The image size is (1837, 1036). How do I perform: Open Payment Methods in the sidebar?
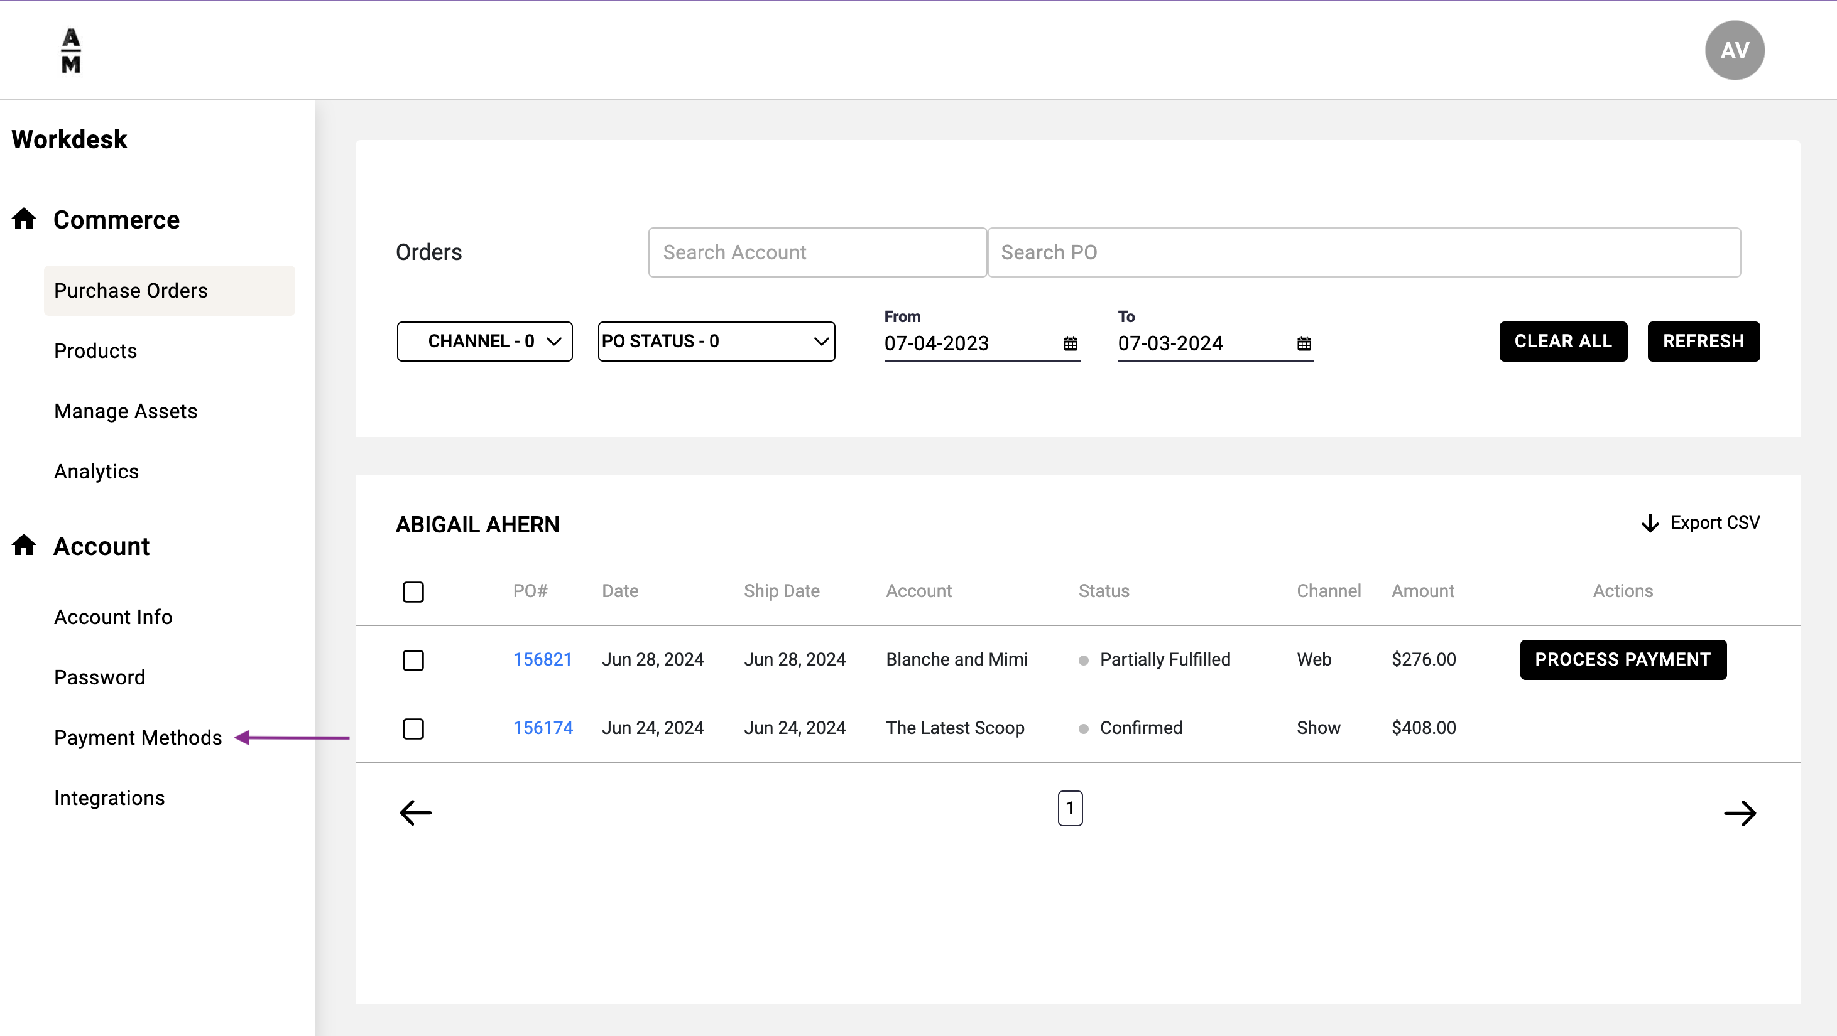[138, 738]
